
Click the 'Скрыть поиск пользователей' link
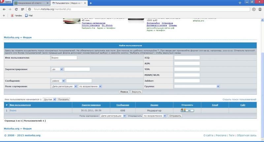point(239,99)
